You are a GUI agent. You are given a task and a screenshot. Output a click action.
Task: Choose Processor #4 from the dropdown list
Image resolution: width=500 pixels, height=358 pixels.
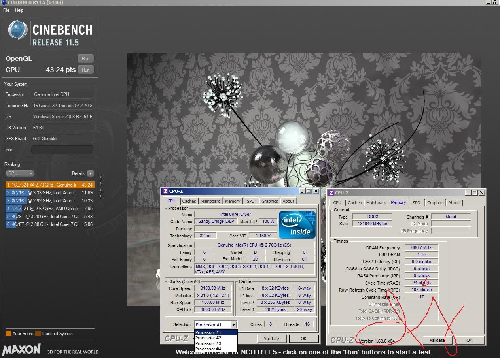tap(216, 349)
